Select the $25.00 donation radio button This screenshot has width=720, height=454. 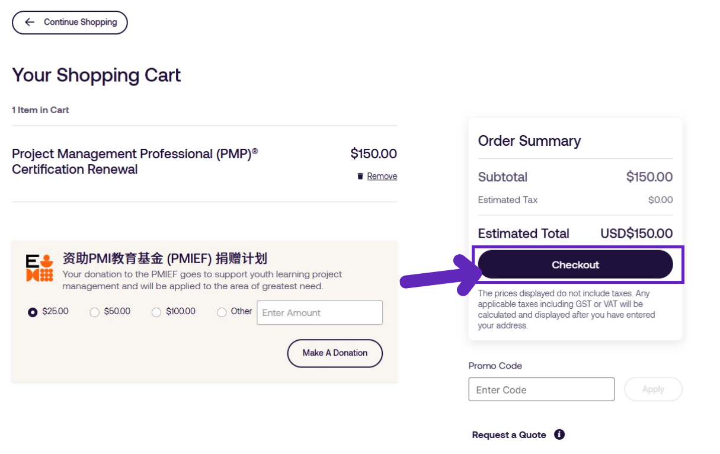click(33, 312)
